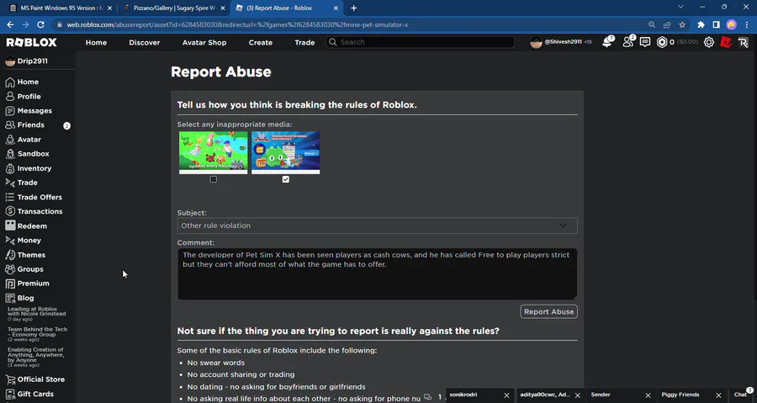Go back with the browser back arrow
The image size is (757, 403).
tap(10, 24)
